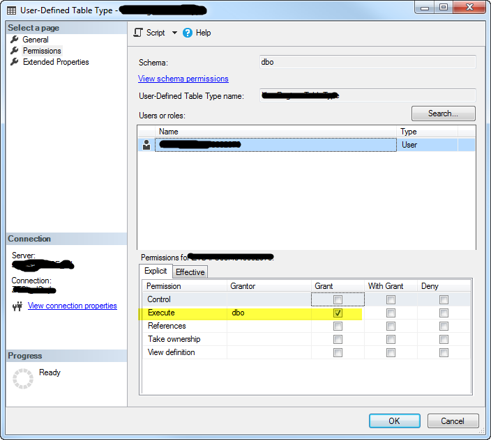
Task: Enable Grant for View definition permission
Action: (338, 352)
